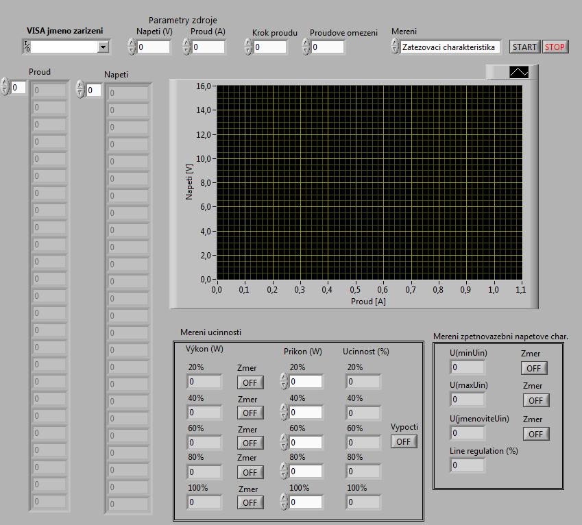Click the Prikon 100% value field

click(306, 502)
